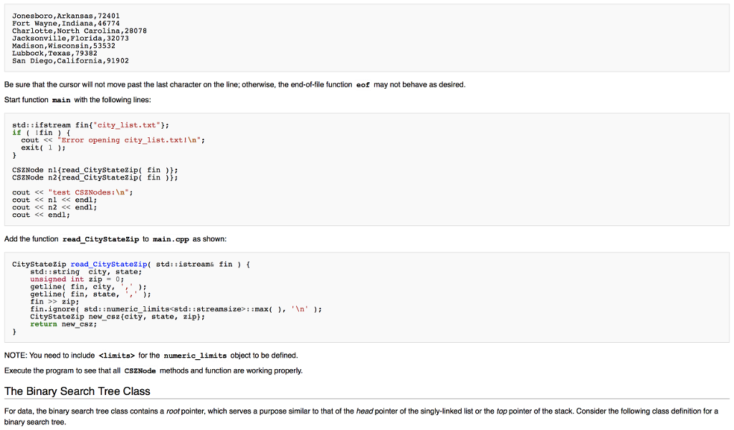
Task: Click the "Error opening city_list.txt!\n" string
Action: pyautogui.click(x=129, y=140)
